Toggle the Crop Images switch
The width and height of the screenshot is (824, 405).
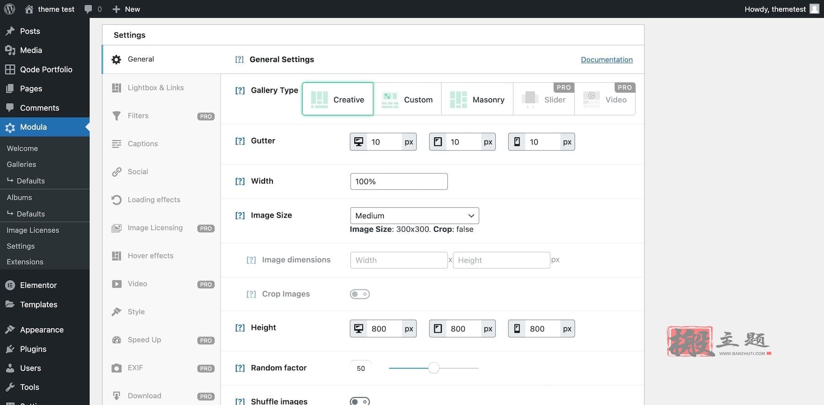click(x=360, y=294)
